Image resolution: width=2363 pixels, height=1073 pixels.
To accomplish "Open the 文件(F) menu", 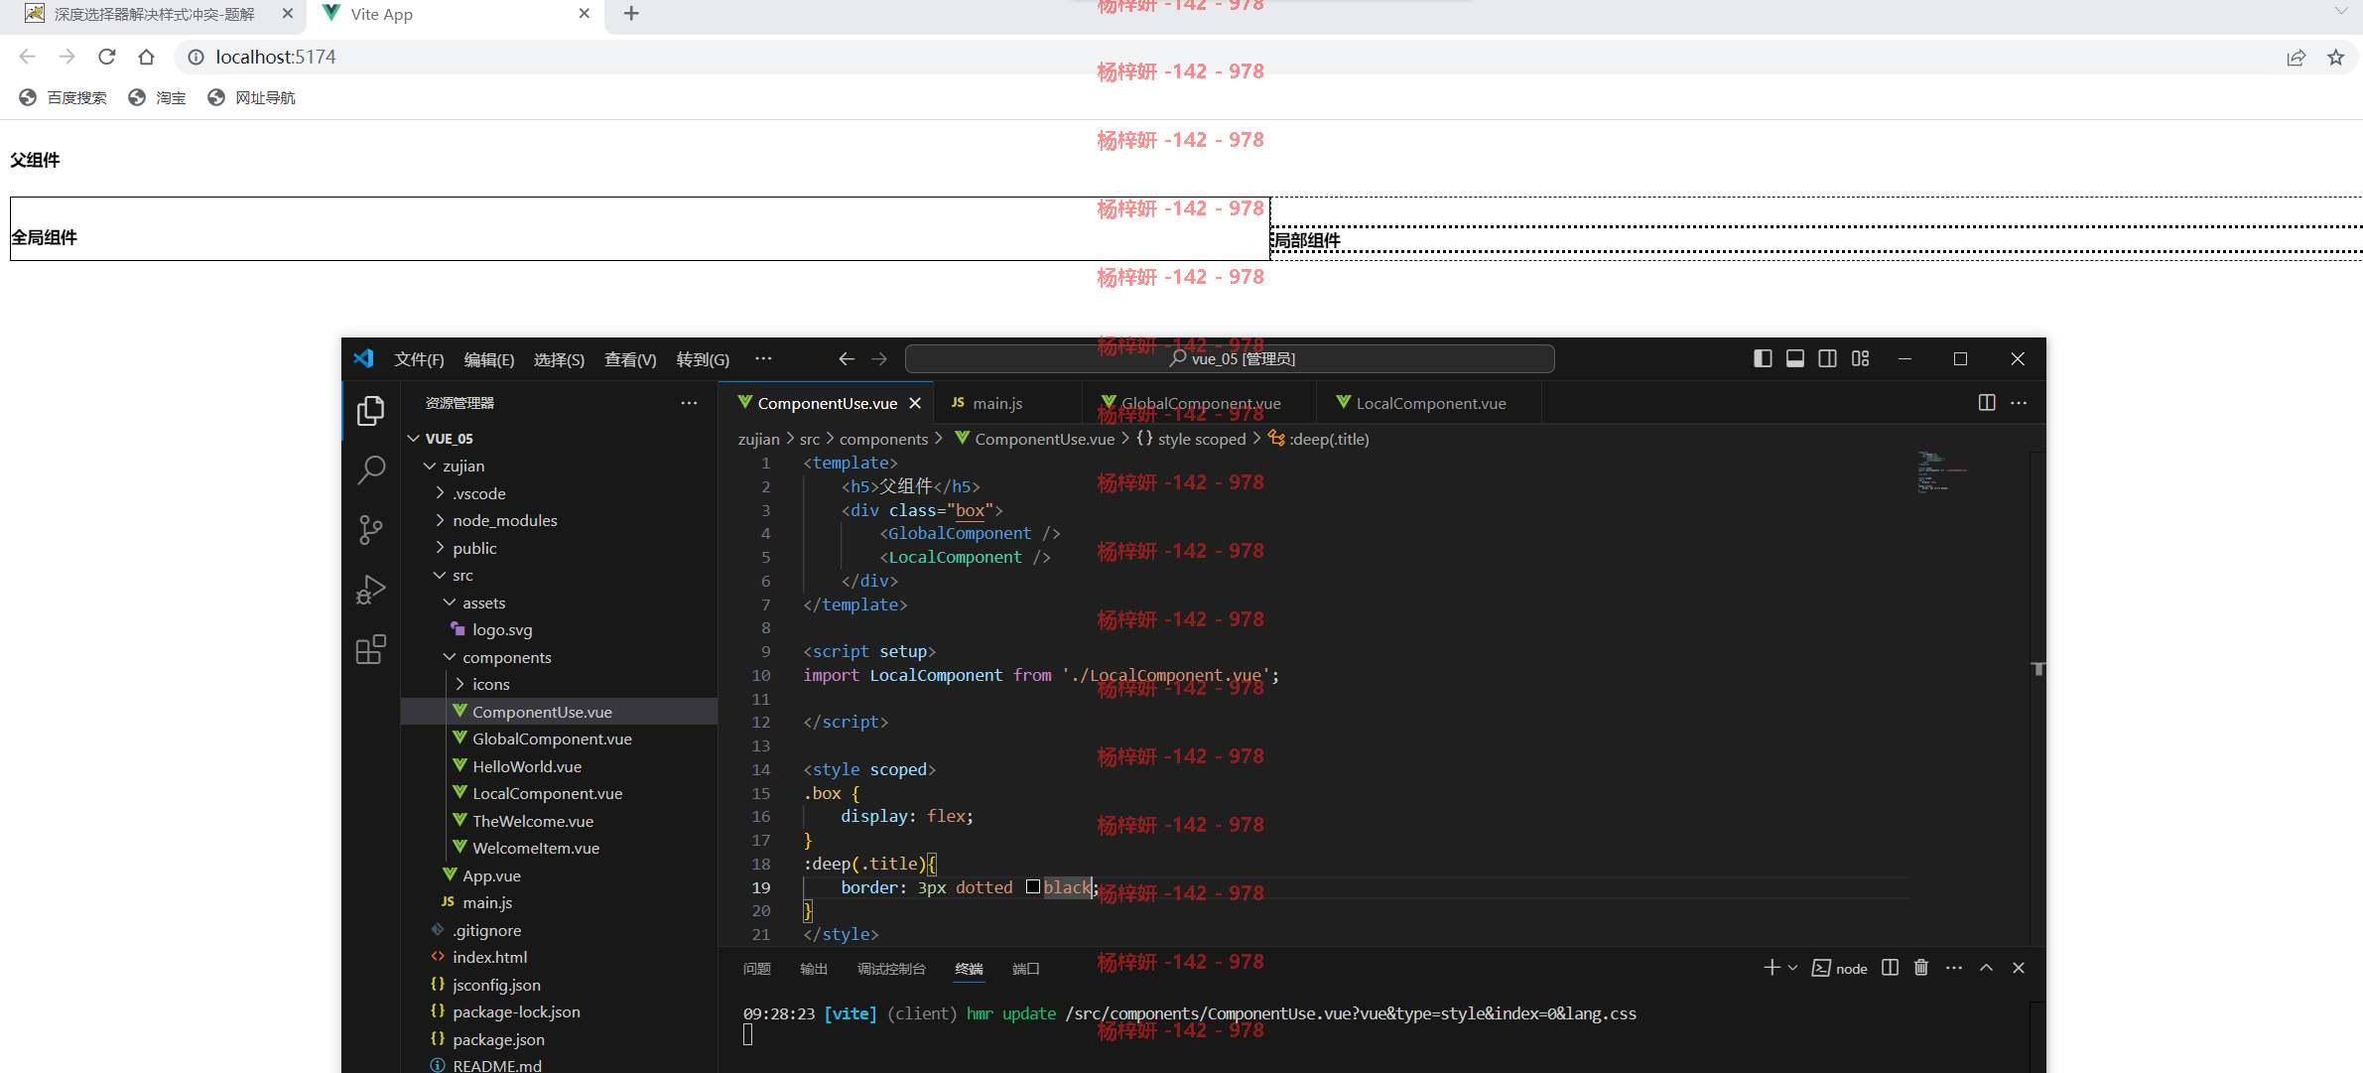I will point(419,359).
